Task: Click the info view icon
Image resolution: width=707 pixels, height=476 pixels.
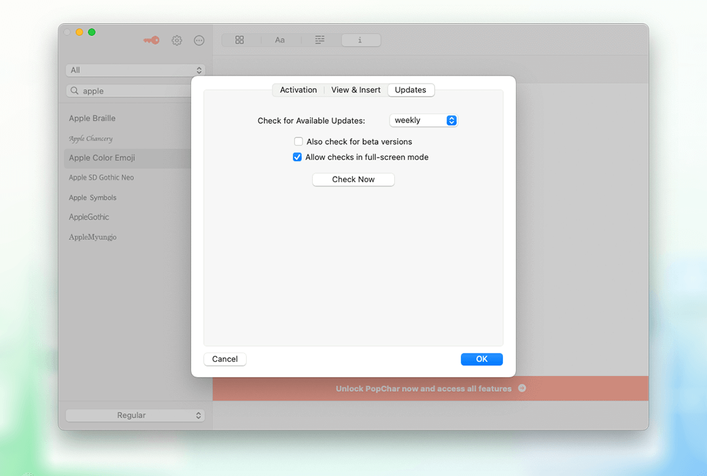Action: [360, 40]
